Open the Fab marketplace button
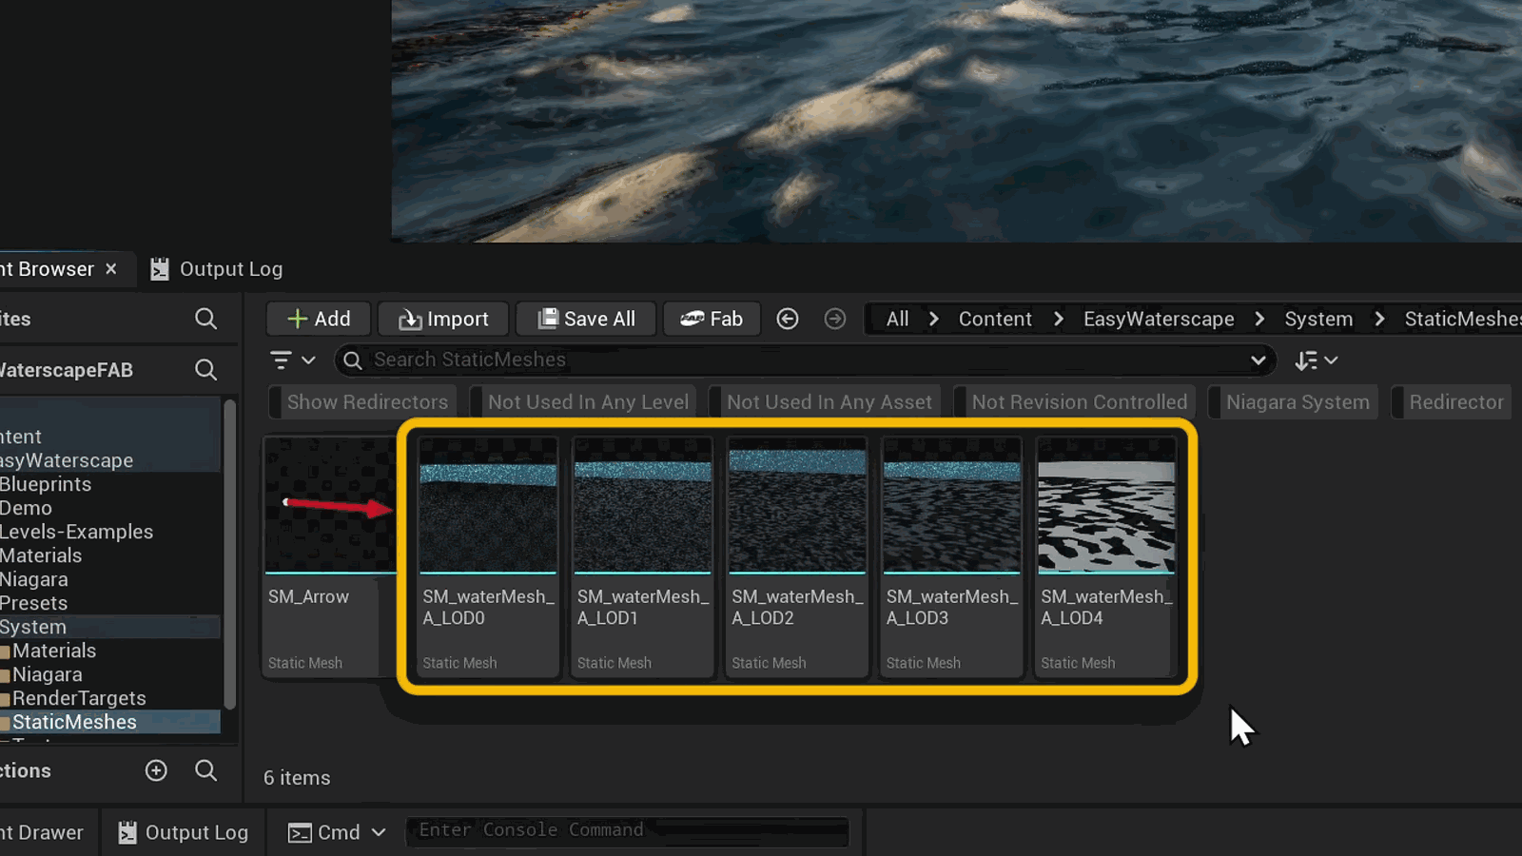Viewport: 1522px width, 856px height. tap(712, 319)
